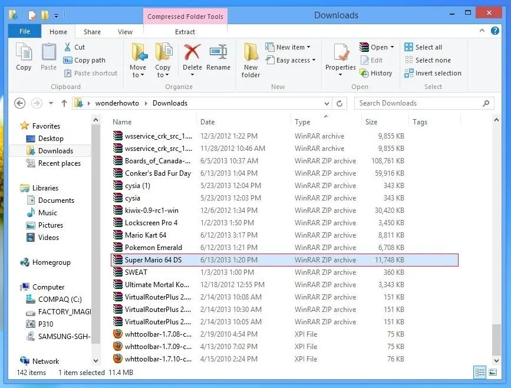Click the navigation pane scroll up arrow
This screenshot has width=511, height=388.
tap(95, 120)
